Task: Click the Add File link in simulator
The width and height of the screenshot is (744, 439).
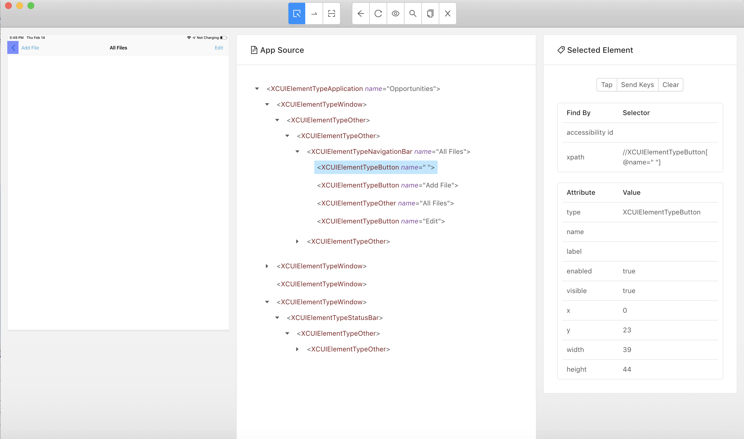Action: click(30, 48)
